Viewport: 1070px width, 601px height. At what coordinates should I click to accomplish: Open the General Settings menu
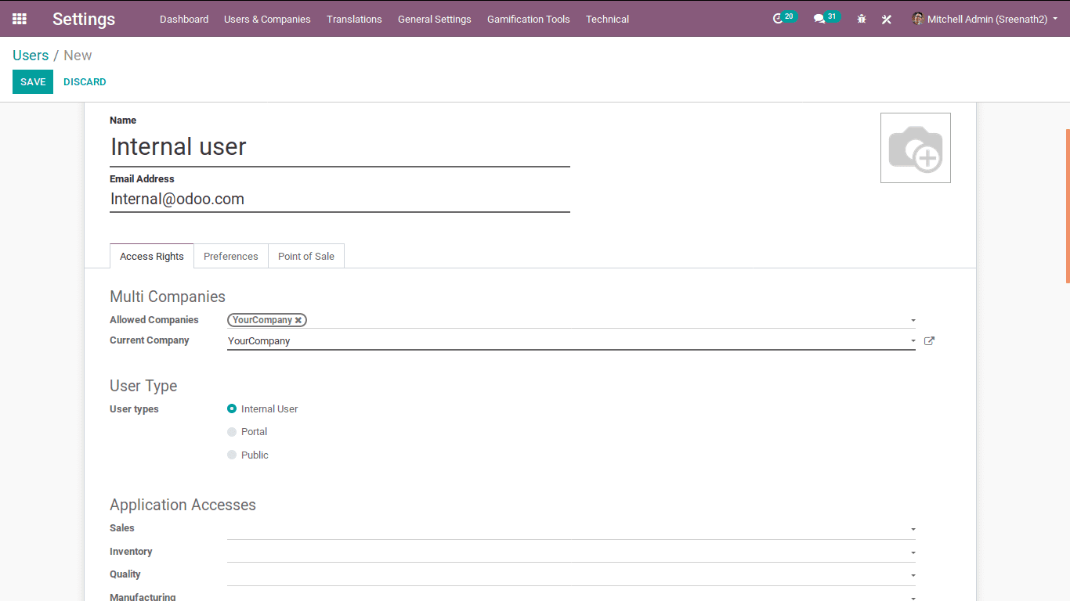[x=435, y=19]
